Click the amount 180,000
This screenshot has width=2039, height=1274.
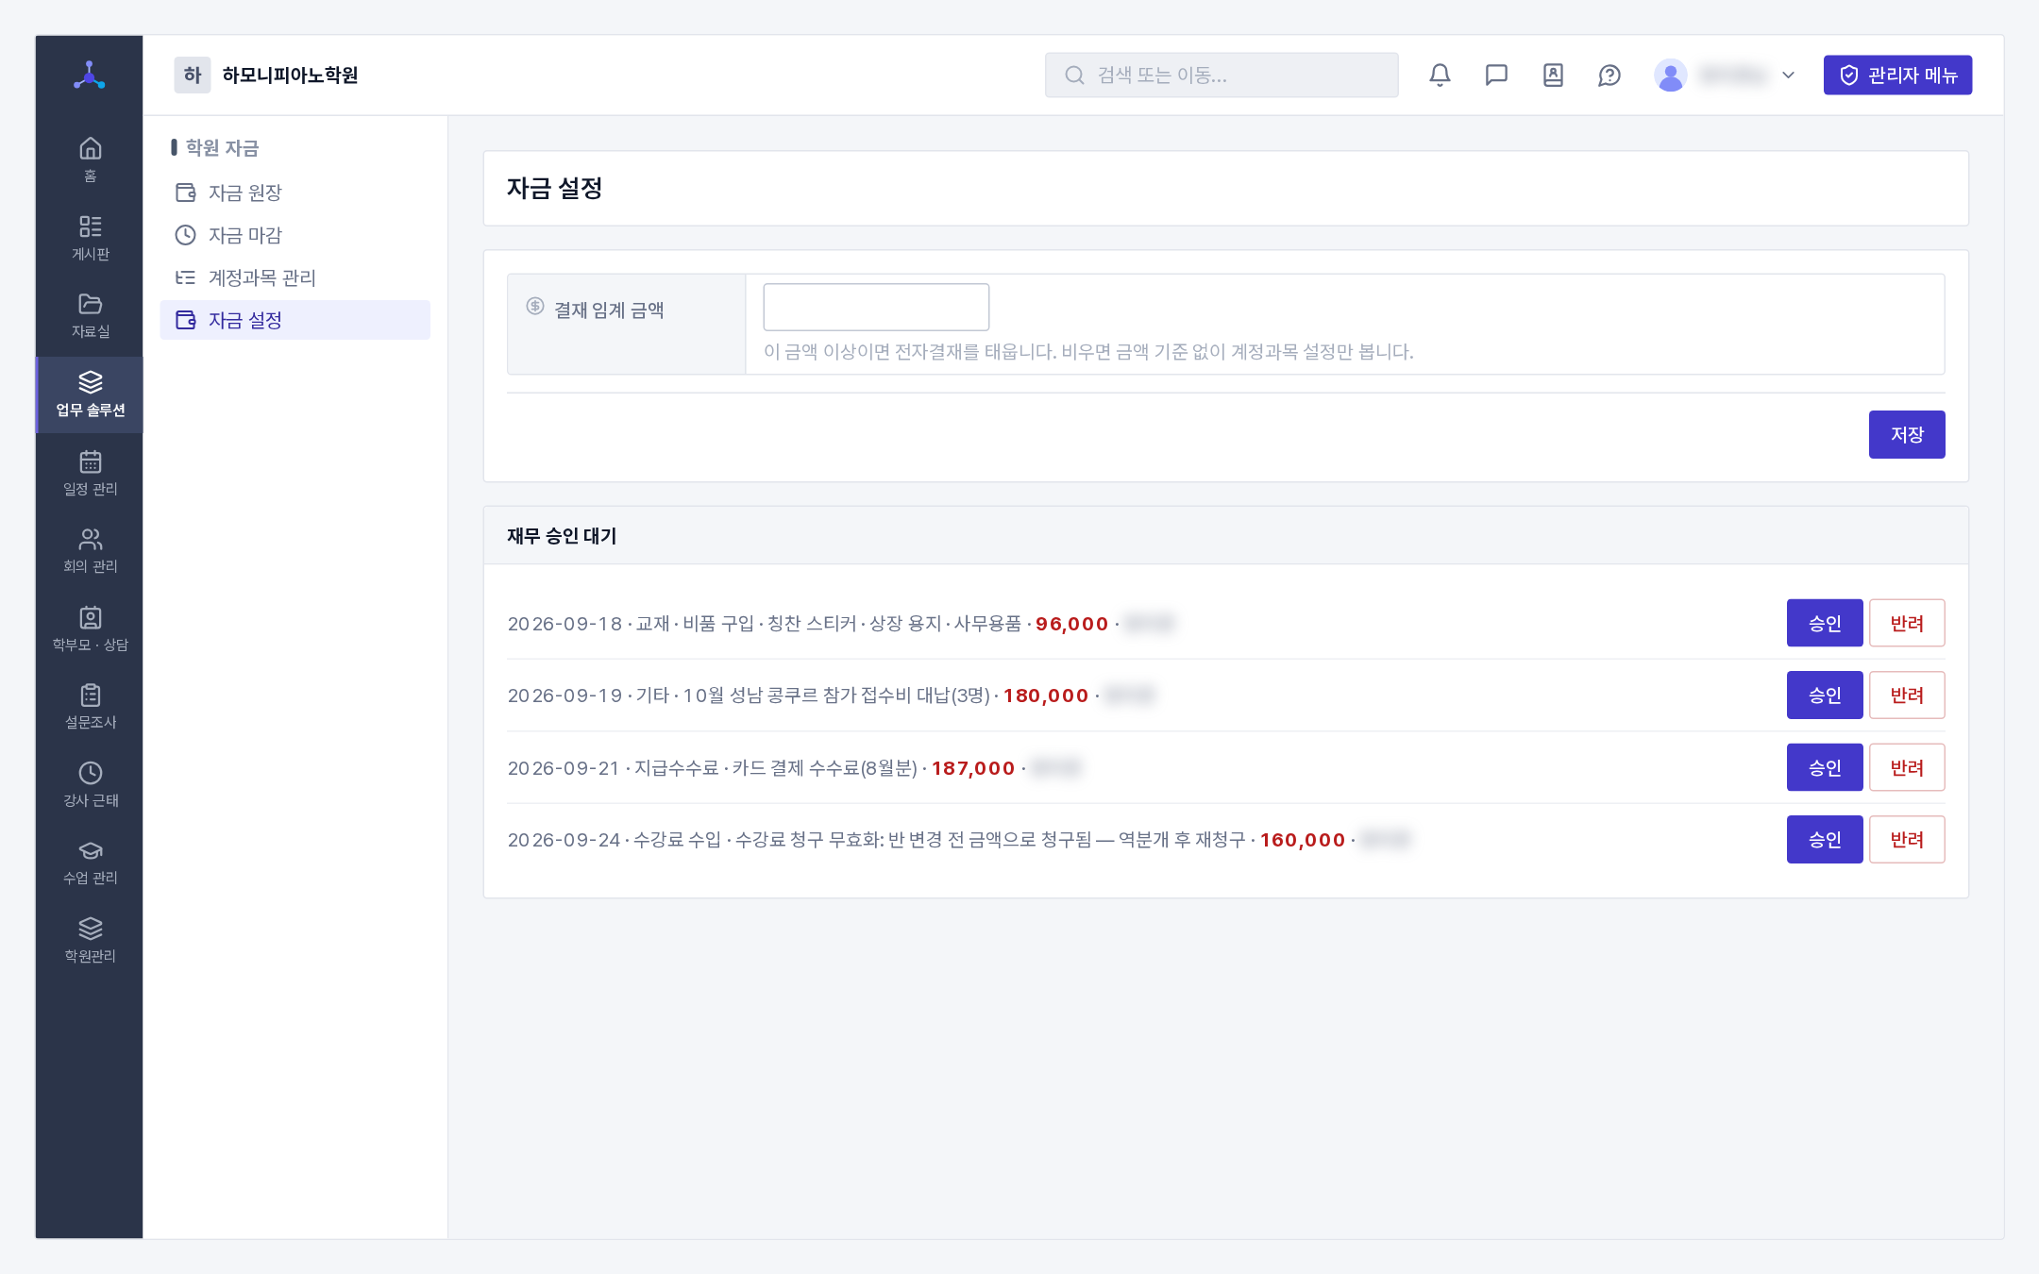(1046, 696)
